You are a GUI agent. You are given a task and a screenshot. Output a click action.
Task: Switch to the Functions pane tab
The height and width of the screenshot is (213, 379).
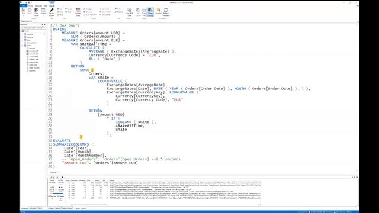pos(33,208)
